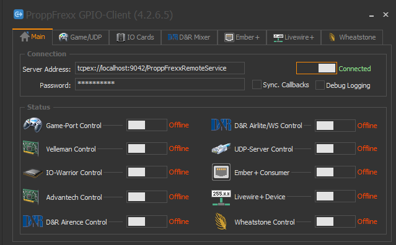Click into the Server Address field
This screenshot has height=245, width=396.
(x=160, y=68)
